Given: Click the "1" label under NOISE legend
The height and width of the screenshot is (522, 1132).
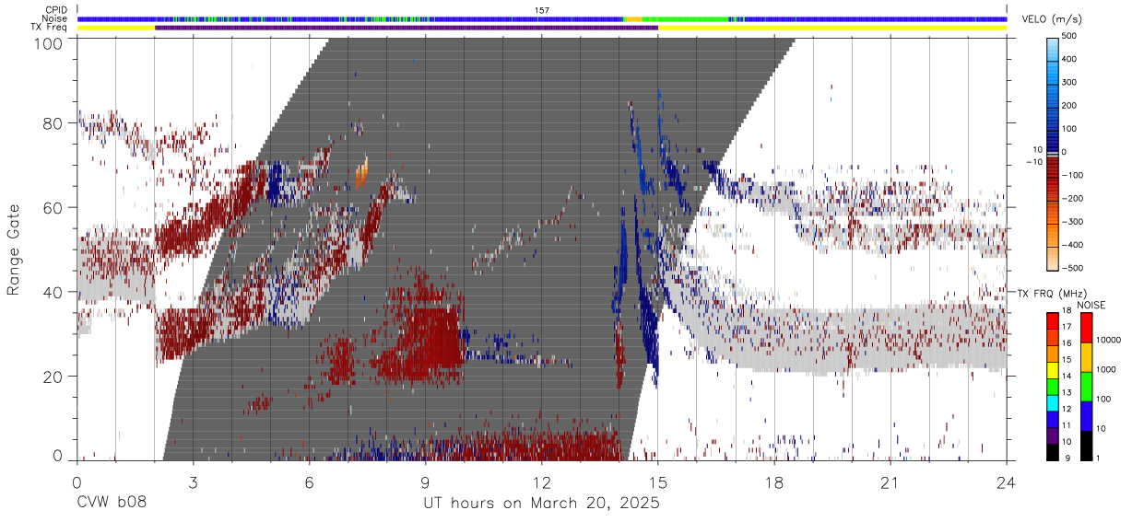Looking at the screenshot, I should click(x=1096, y=458).
